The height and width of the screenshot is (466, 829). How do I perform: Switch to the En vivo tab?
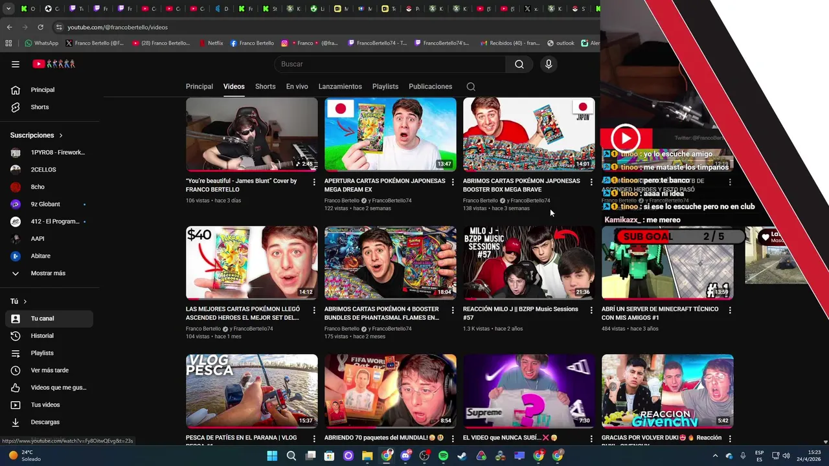point(297,87)
